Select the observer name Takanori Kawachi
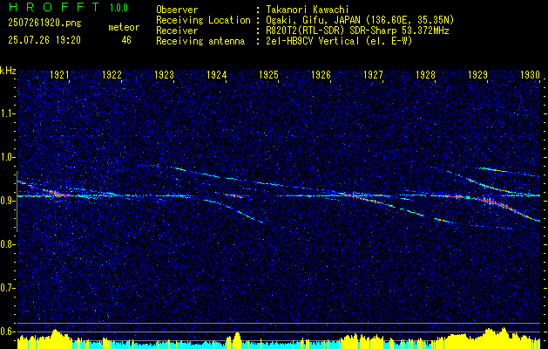 point(308,10)
